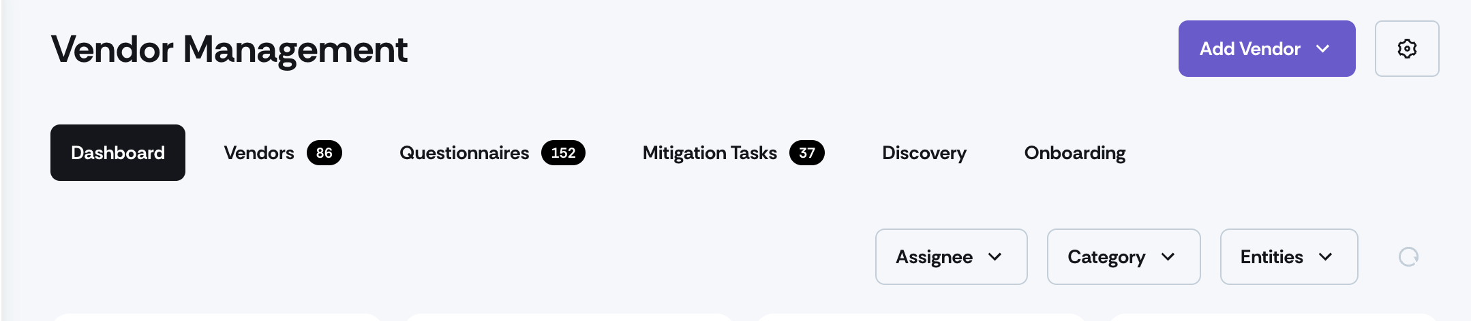Switch to the Onboarding tab

(1075, 153)
